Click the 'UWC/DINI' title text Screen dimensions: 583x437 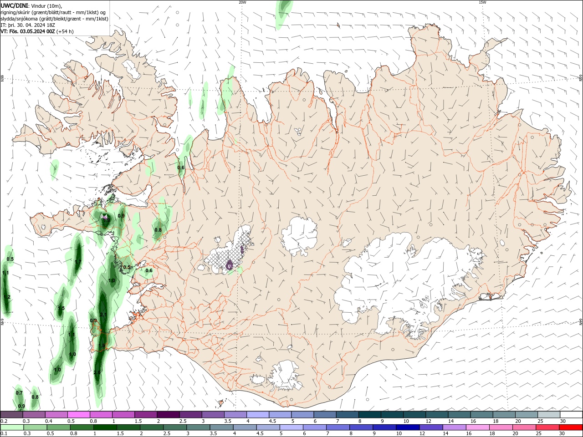pyautogui.click(x=14, y=5)
